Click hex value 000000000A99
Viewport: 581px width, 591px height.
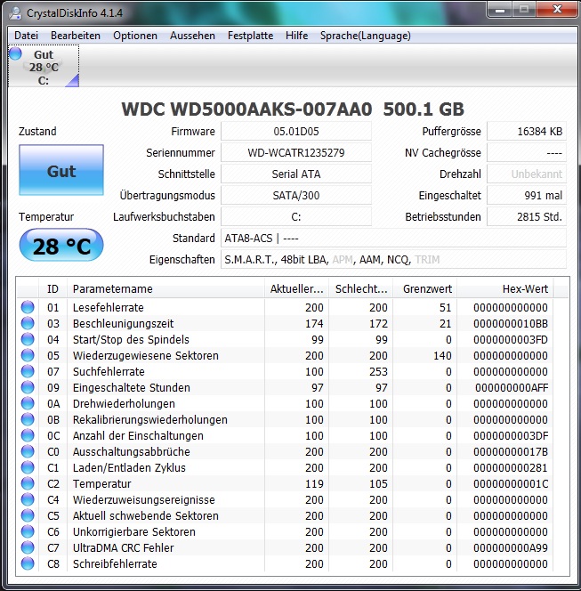(511, 547)
